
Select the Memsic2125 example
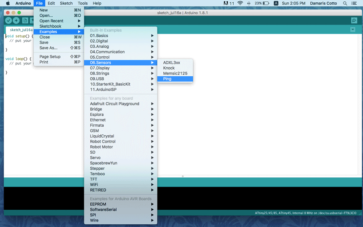tap(175, 73)
